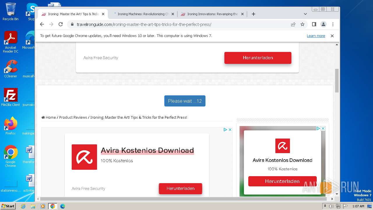This screenshot has width=373, height=210.
Task: Open Action Center flag tray icon
Action: (345, 206)
